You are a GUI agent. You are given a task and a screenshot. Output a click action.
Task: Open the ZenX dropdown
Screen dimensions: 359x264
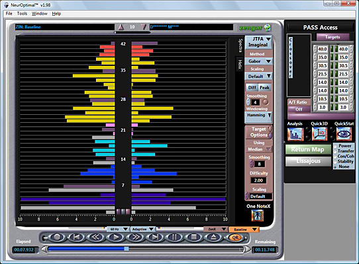click(215, 229)
